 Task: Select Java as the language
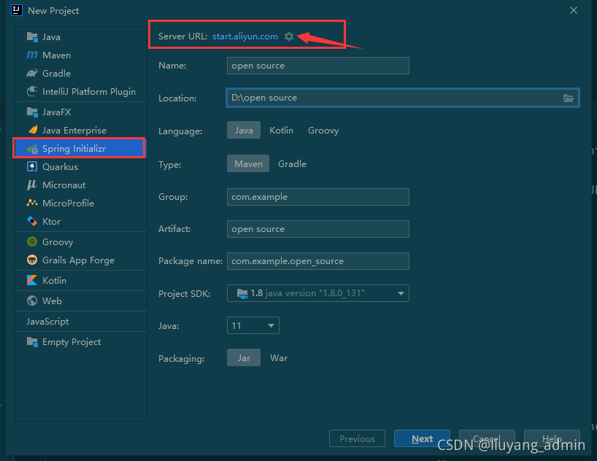(244, 130)
